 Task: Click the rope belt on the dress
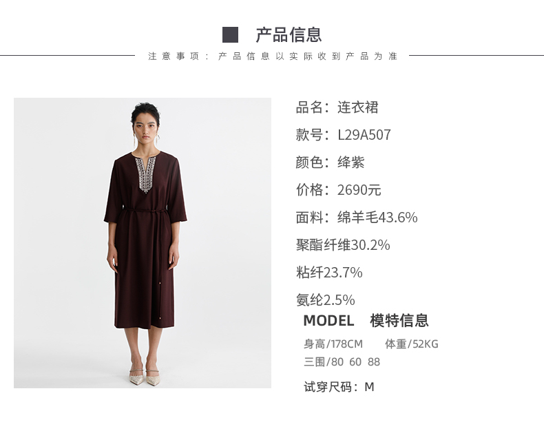tap(145, 211)
